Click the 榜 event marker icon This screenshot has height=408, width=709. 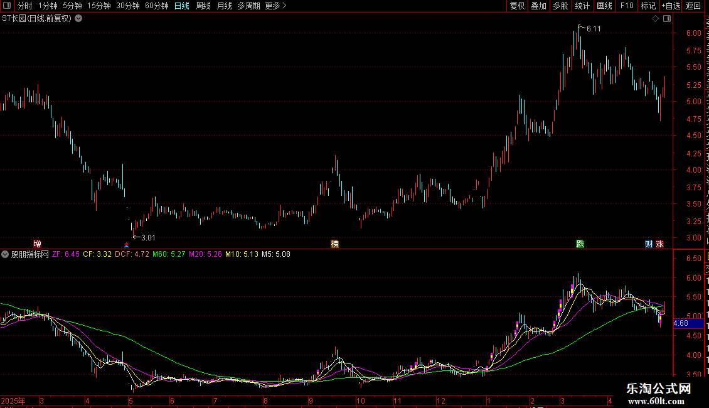pyautogui.click(x=334, y=244)
